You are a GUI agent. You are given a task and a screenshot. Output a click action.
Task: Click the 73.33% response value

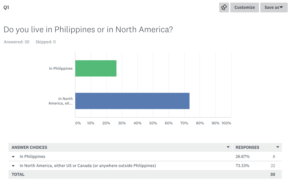pos(242,166)
